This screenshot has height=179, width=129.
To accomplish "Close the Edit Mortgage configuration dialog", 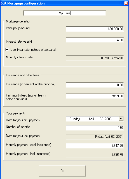I will (126, 3).
